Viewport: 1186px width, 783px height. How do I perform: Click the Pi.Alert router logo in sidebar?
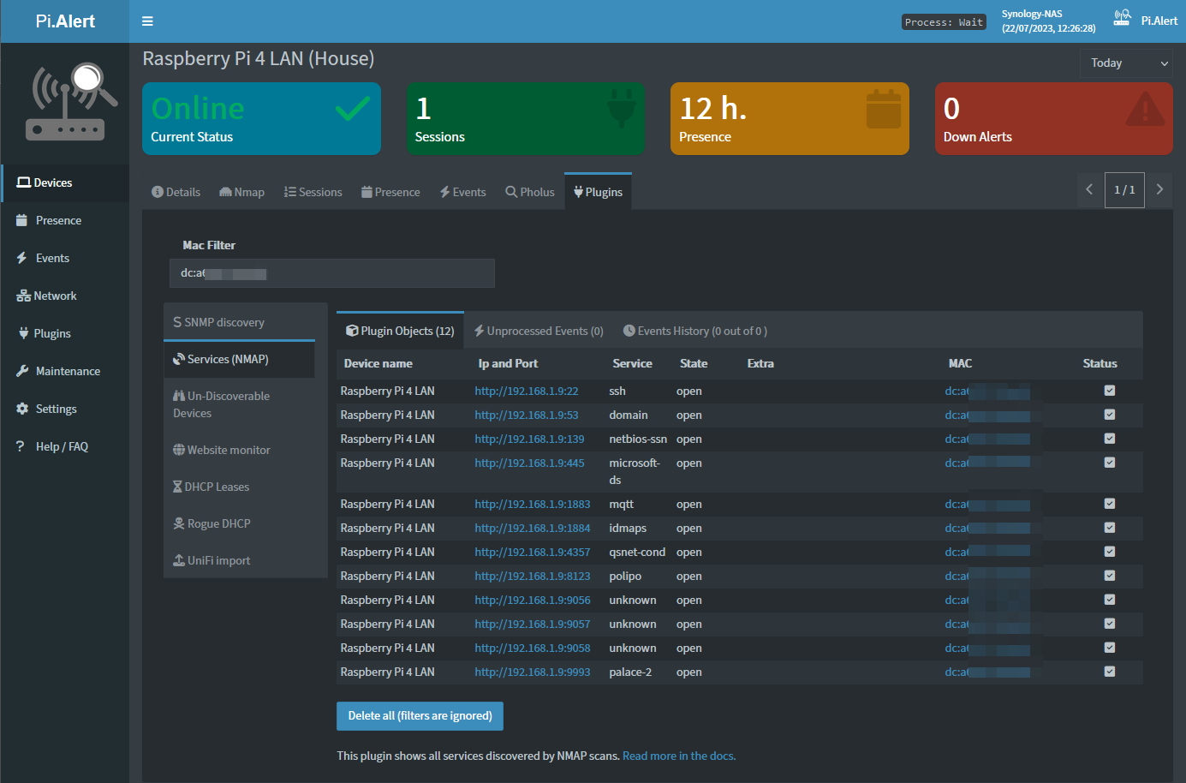pyautogui.click(x=70, y=102)
